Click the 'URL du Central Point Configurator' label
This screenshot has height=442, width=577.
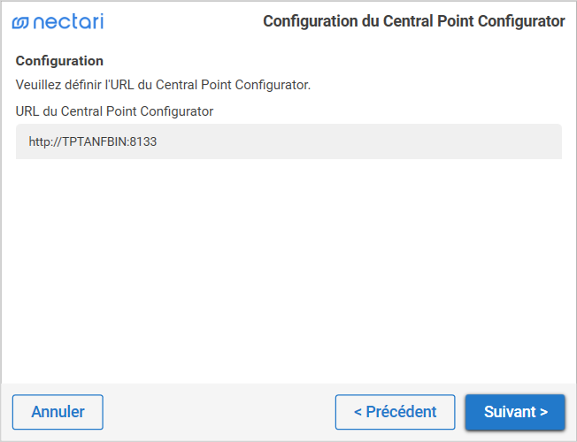pyautogui.click(x=114, y=111)
